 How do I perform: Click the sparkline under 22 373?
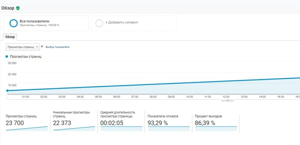coord(74,128)
